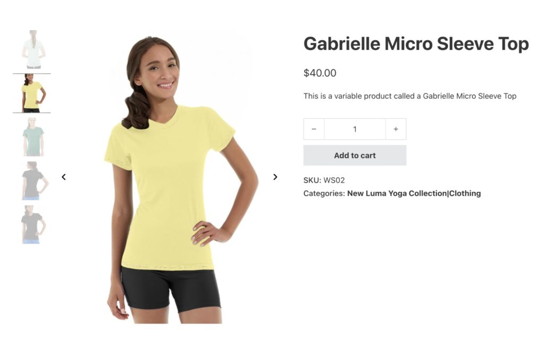The height and width of the screenshot is (340, 543).
Task: Go to the previous product image
Action: point(64,177)
